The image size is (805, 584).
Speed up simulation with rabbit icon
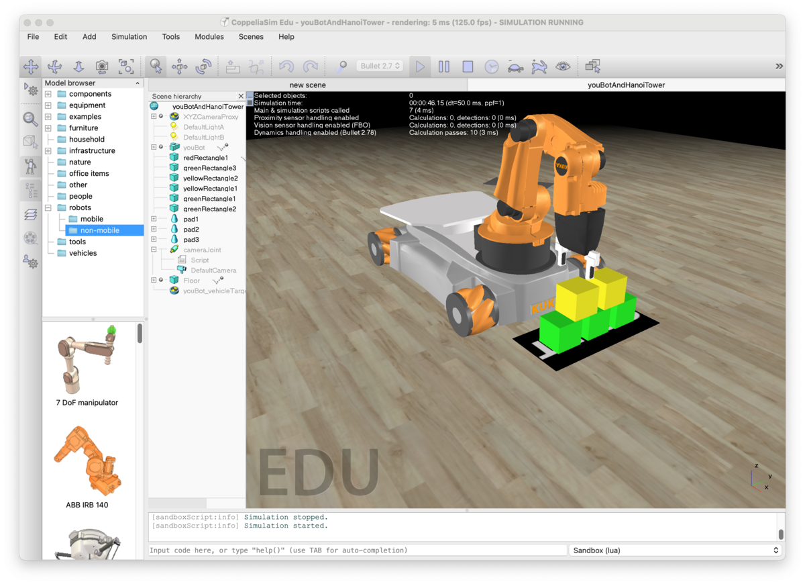tap(539, 66)
